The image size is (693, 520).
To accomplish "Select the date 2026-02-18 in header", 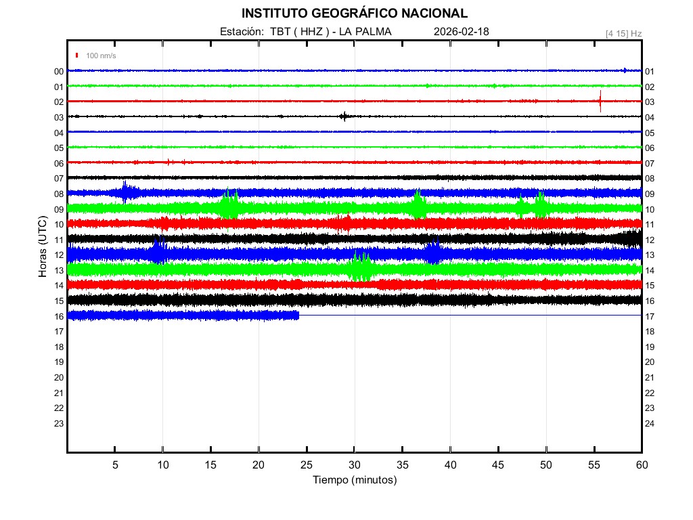I will [x=461, y=32].
